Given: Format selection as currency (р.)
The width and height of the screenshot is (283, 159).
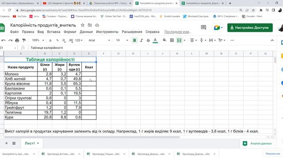Looking at the screenshot, I should 50,40.
